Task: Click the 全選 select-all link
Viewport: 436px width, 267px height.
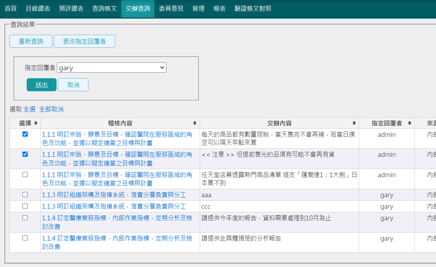Action: (29, 109)
